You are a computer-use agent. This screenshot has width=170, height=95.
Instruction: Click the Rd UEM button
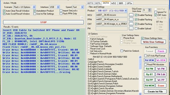(x=149, y=60)
